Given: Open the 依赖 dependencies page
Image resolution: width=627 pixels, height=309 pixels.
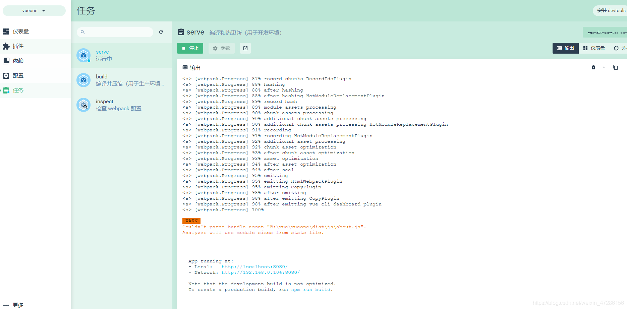Looking at the screenshot, I should [35, 61].
